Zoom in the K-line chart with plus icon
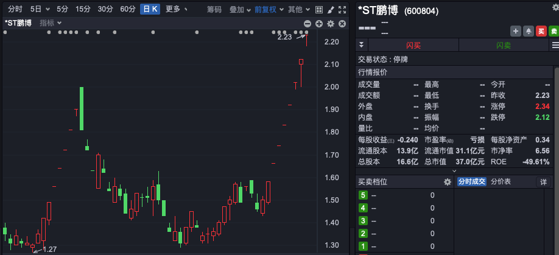The width and height of the screenshot is (559, 255). point(319,24)
